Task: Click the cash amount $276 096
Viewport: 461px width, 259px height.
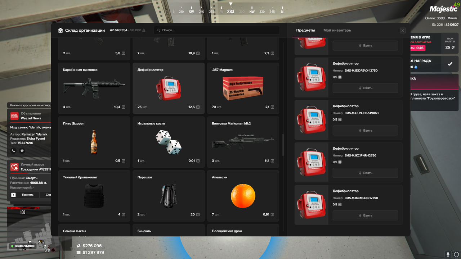Action: pos(92,246)
